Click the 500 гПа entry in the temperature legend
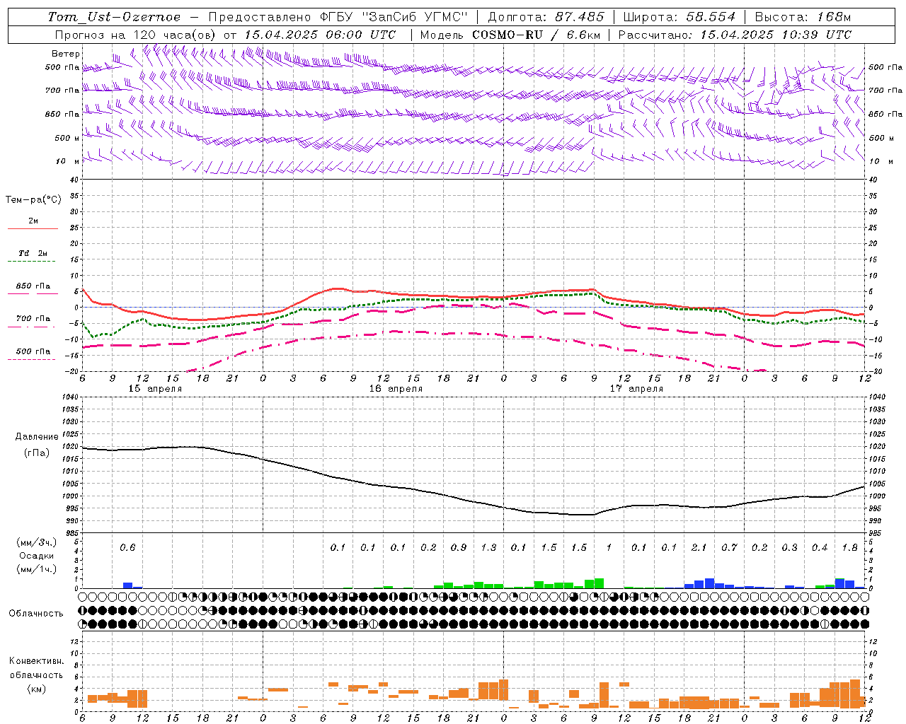 click(33, 351)
